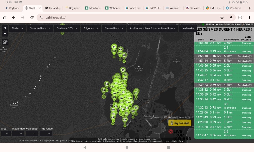254x152 pixels.
Task: Open the tab switcher showing 12 tabs
Action: [240, 18]
